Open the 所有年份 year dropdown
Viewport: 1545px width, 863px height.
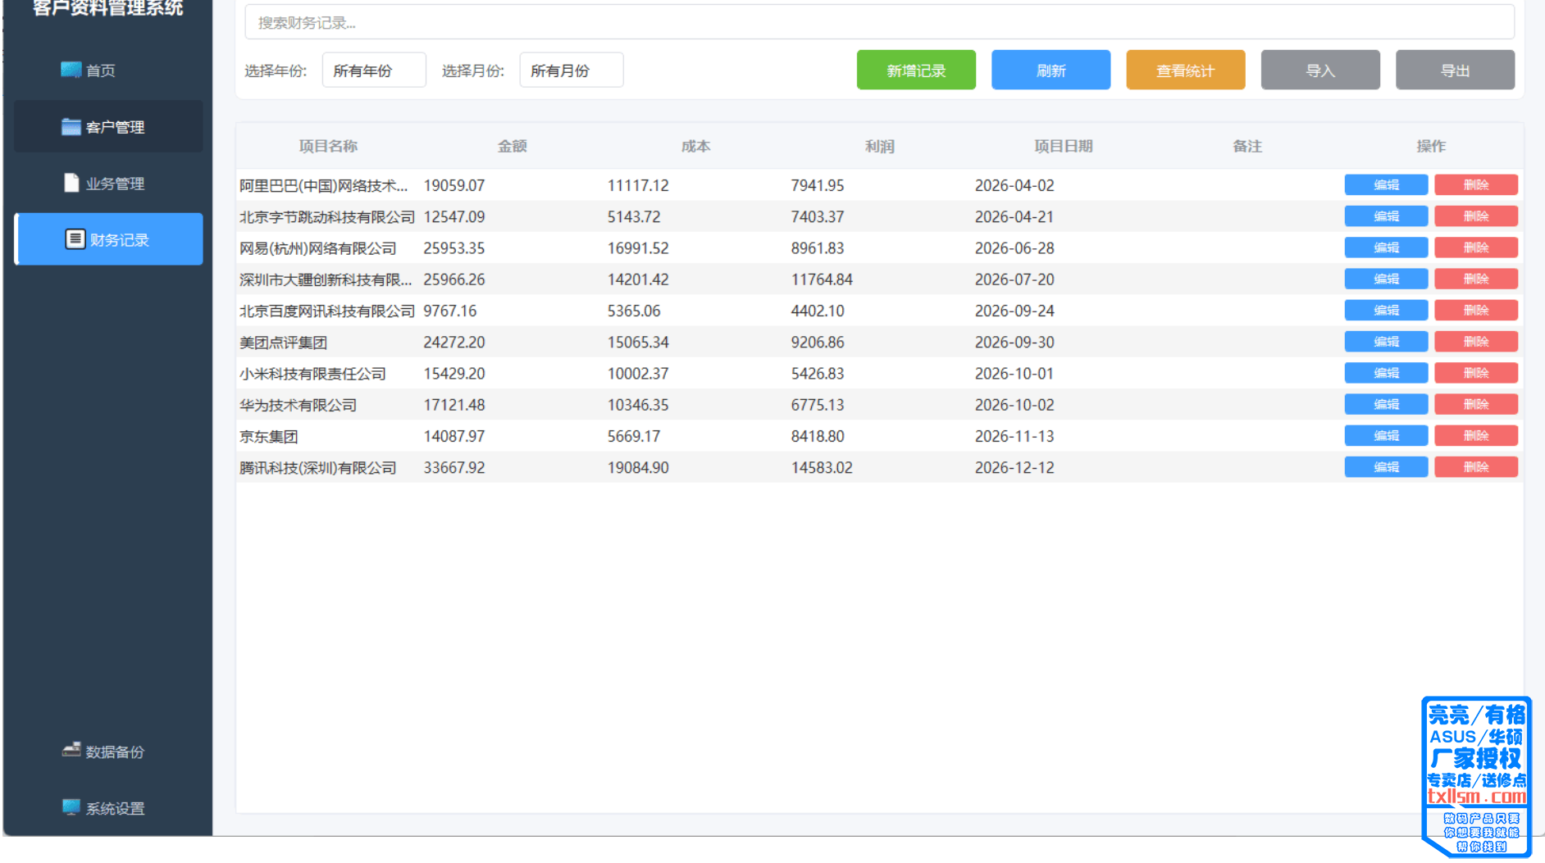pos(373,70)
